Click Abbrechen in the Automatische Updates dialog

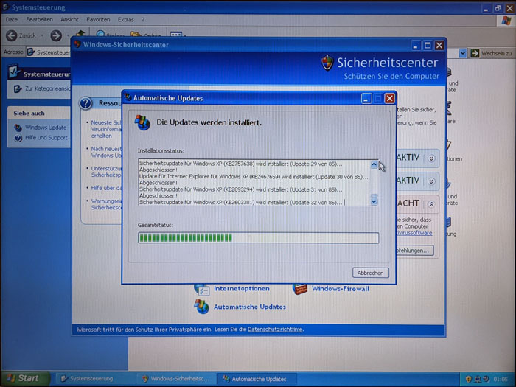[x=371, y=273]
